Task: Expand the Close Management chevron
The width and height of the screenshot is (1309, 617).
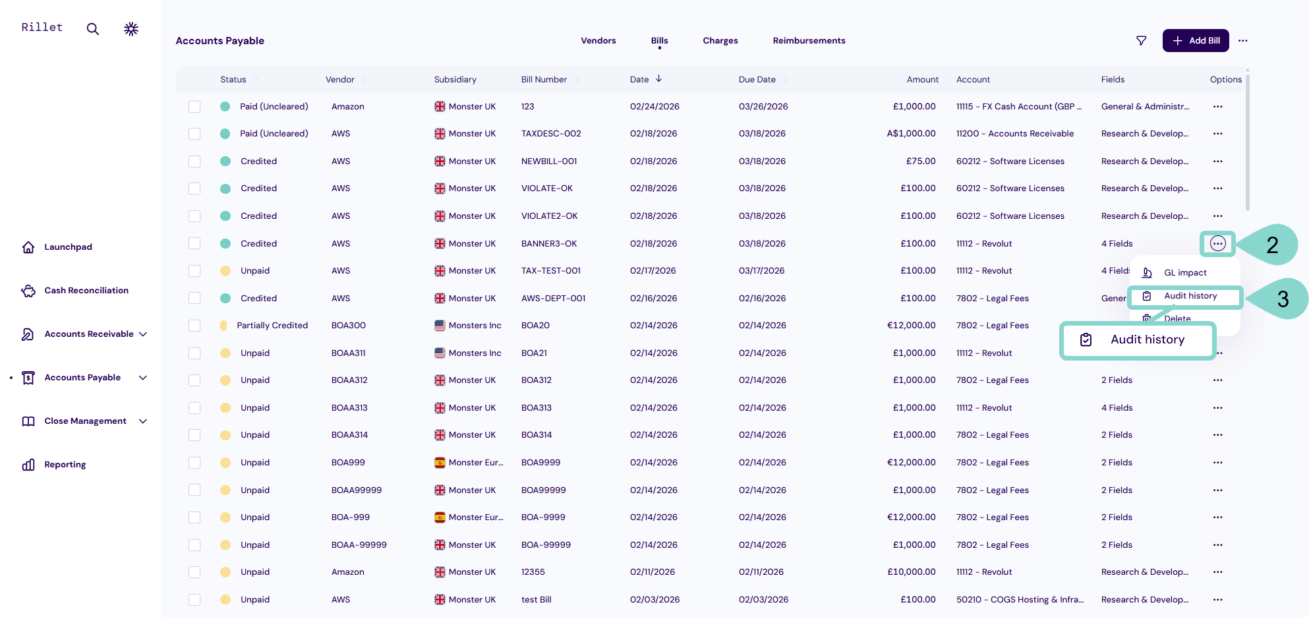Action: click(143, 421)
